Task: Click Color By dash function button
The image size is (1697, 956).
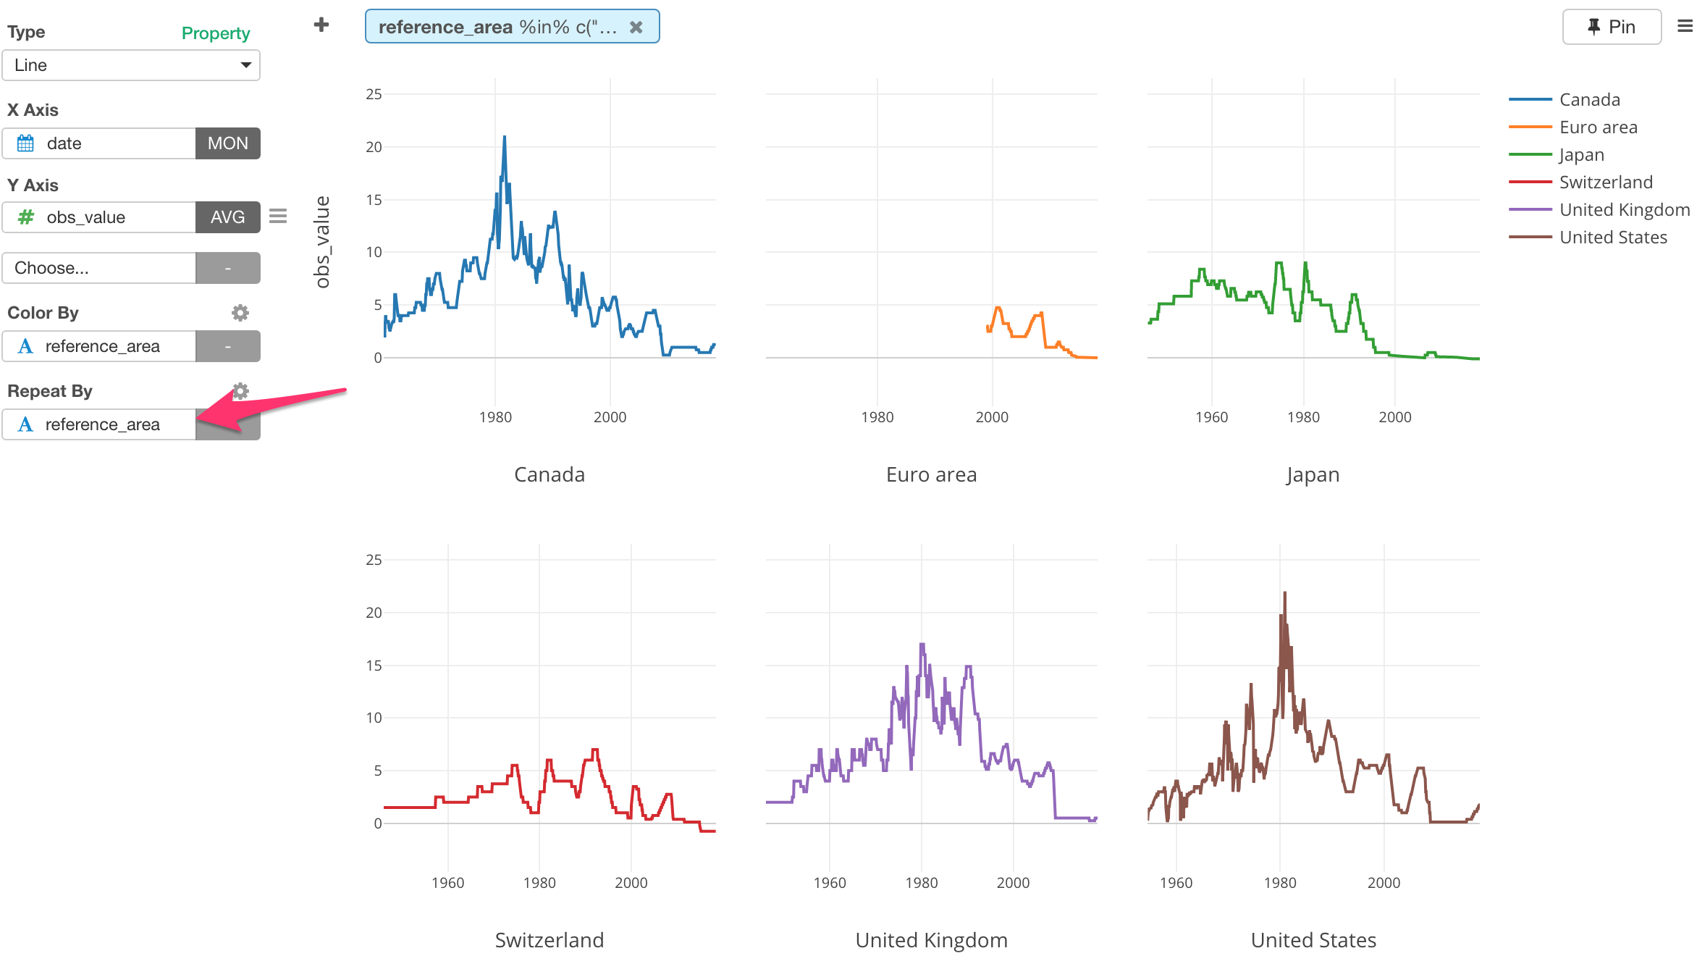Action: pyautogui.click(x=228, y=346)
